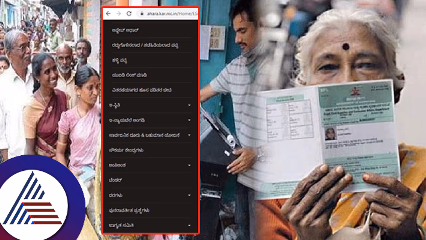Expand the ಇ-ಸ್ಥಿತಿ (e-Status) dropdown arrow

click(189, 105)
